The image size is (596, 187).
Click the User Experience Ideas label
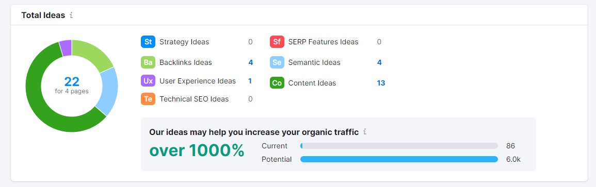tap(198, 81)
